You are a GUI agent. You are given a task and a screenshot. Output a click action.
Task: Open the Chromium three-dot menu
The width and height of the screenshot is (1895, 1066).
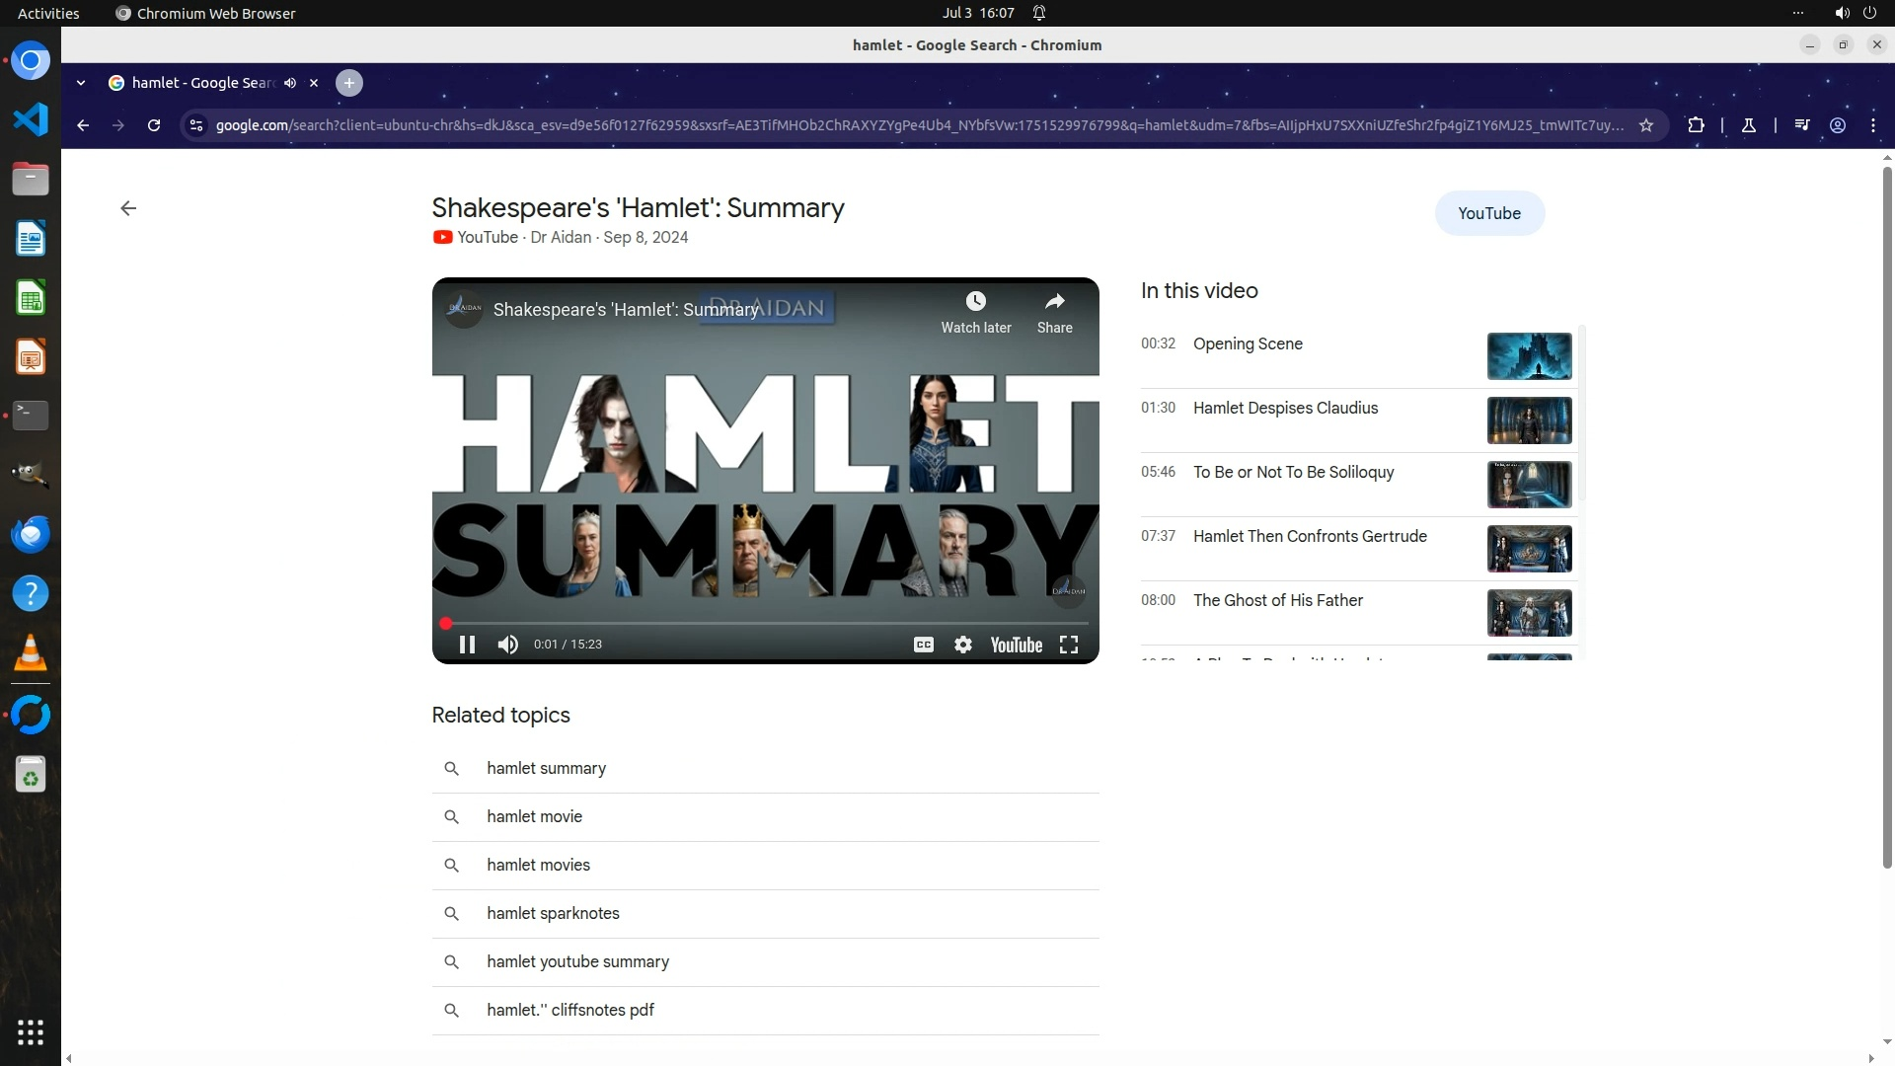[1873, 125]
